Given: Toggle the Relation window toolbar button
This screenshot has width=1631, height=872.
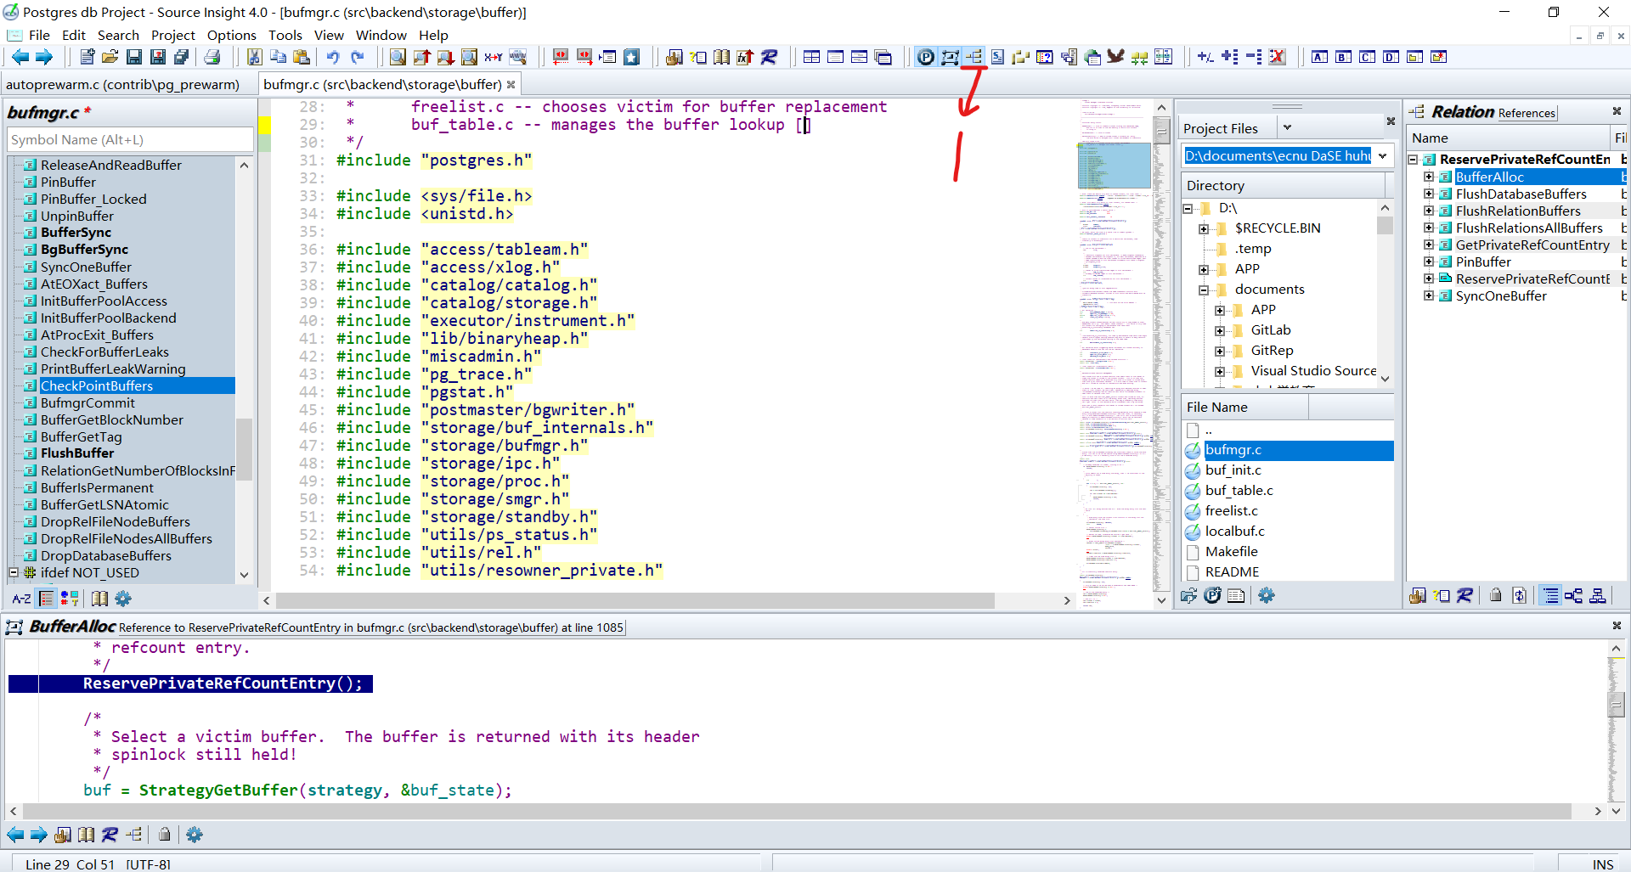Looking at the screenshot, I should point(974,57).
